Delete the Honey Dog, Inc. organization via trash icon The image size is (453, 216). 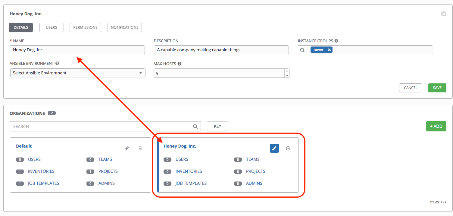(288, 148)
